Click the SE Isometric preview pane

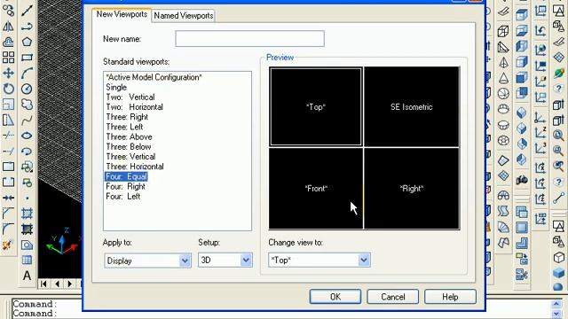pos(412,106)
